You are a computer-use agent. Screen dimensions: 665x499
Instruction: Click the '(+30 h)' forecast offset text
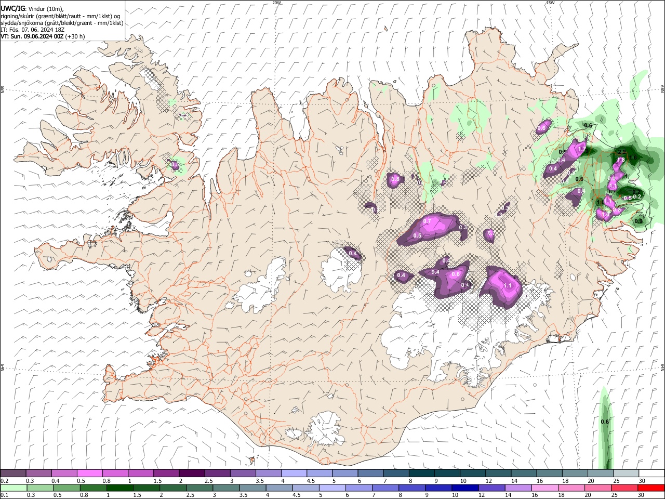75,36
